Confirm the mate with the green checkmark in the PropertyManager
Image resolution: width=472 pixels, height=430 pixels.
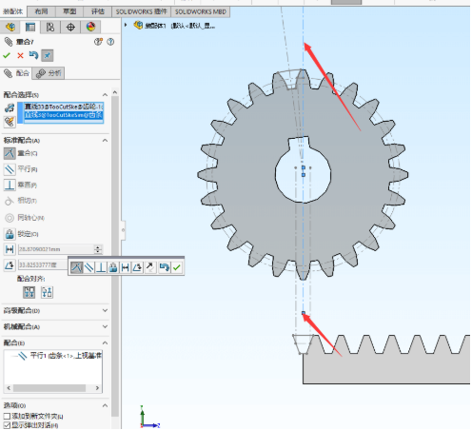[x=7, y=55]
